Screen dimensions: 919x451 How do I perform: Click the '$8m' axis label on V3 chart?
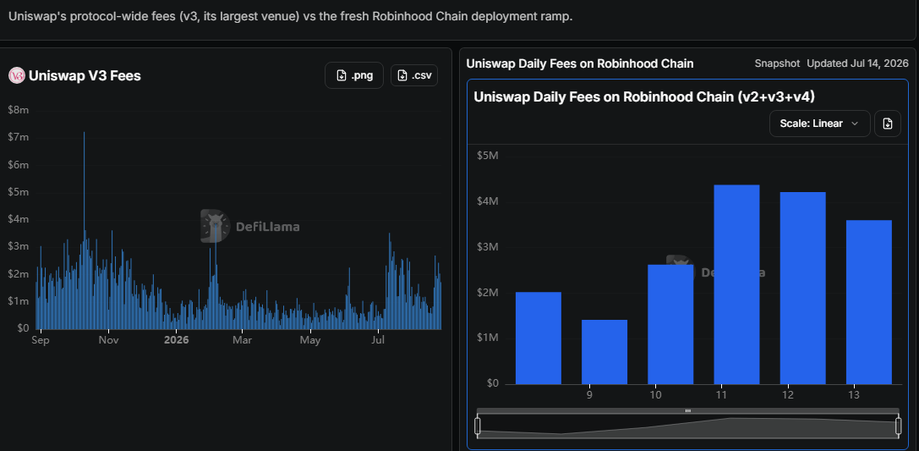click(19, 110)
